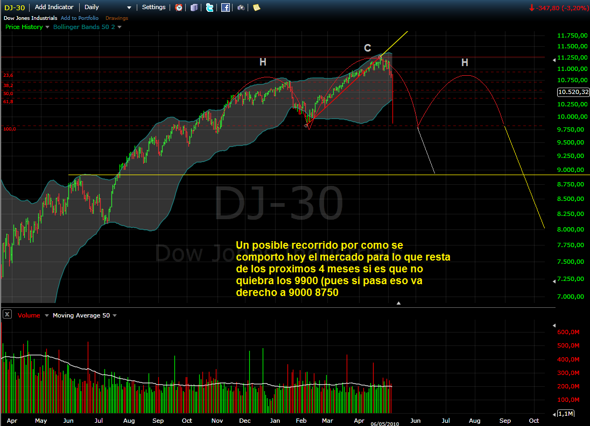This screenshot has height=426, width=590.
Task: Click the left-pointing marker beside 7.250,00
Action: pyautogui.click(x=554, y=281)
